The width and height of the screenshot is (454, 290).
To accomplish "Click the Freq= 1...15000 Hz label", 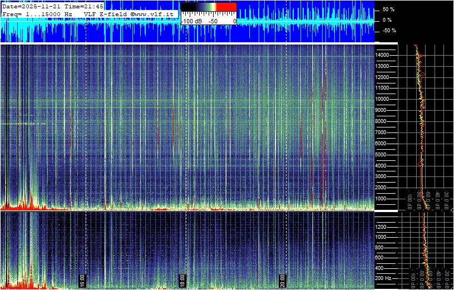I will click(x=37, y=13).
